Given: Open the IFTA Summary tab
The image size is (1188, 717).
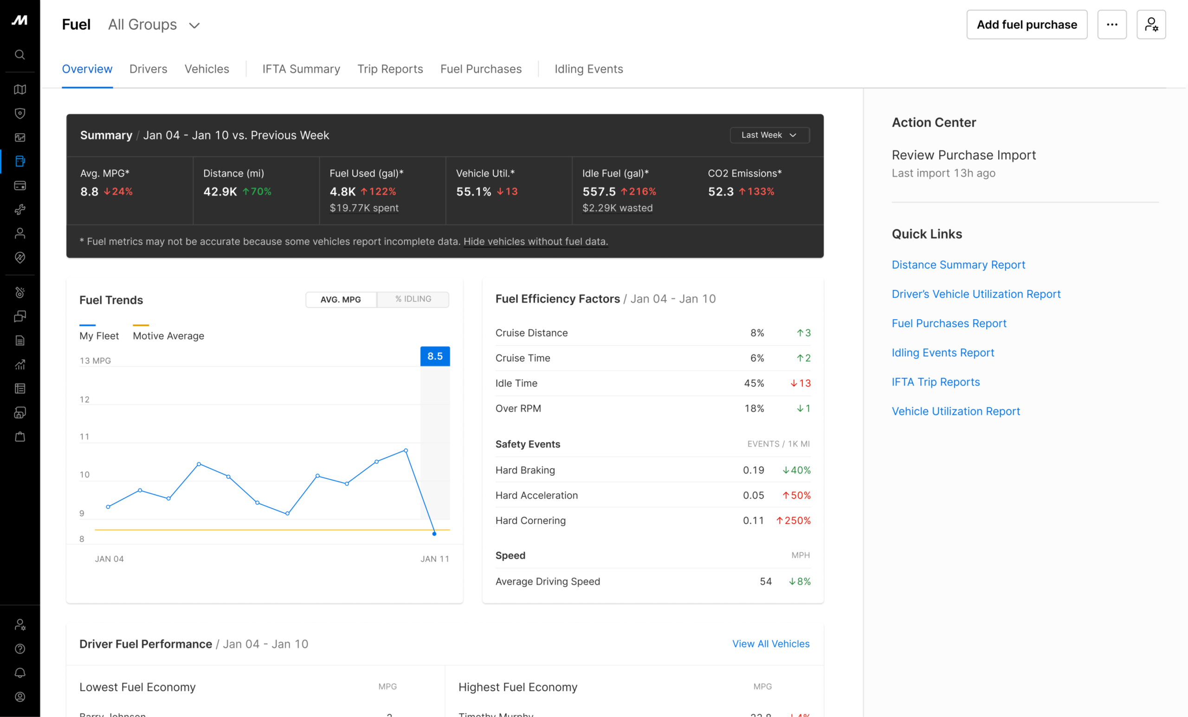Looking at the screenshot, I should click(300, 69).
